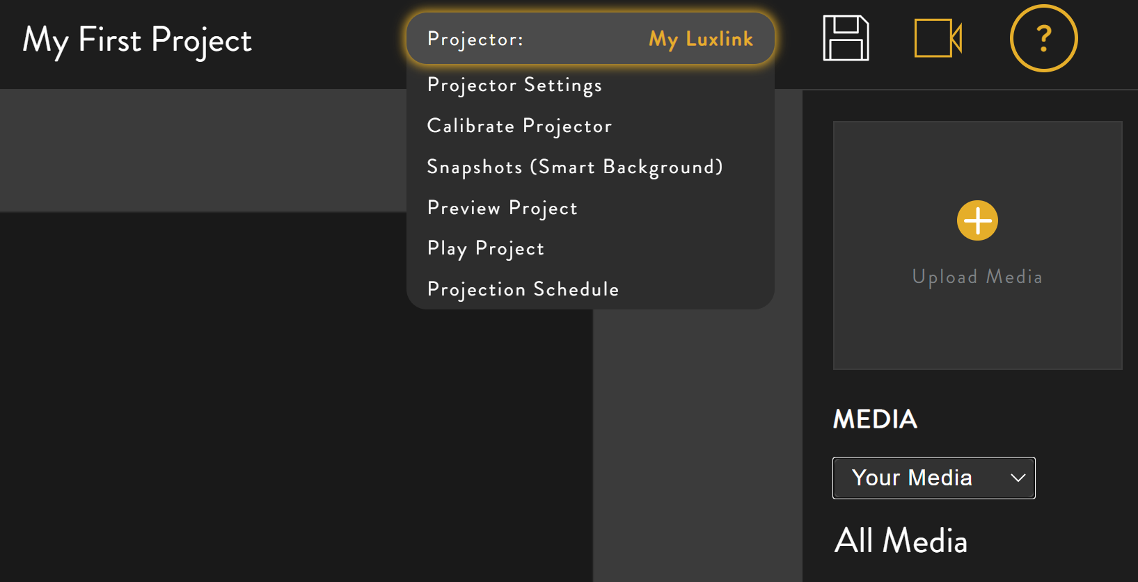
Task: Click the MEDIA section heading
Action: 875,419
